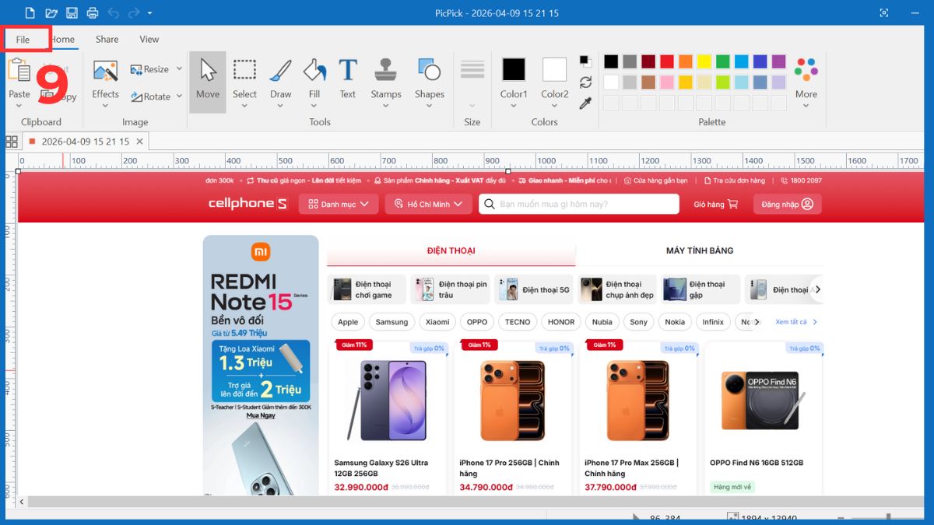934x525 pixels.
Task: Expand the Resize dropdown arrow
Action: click(180, 69)
